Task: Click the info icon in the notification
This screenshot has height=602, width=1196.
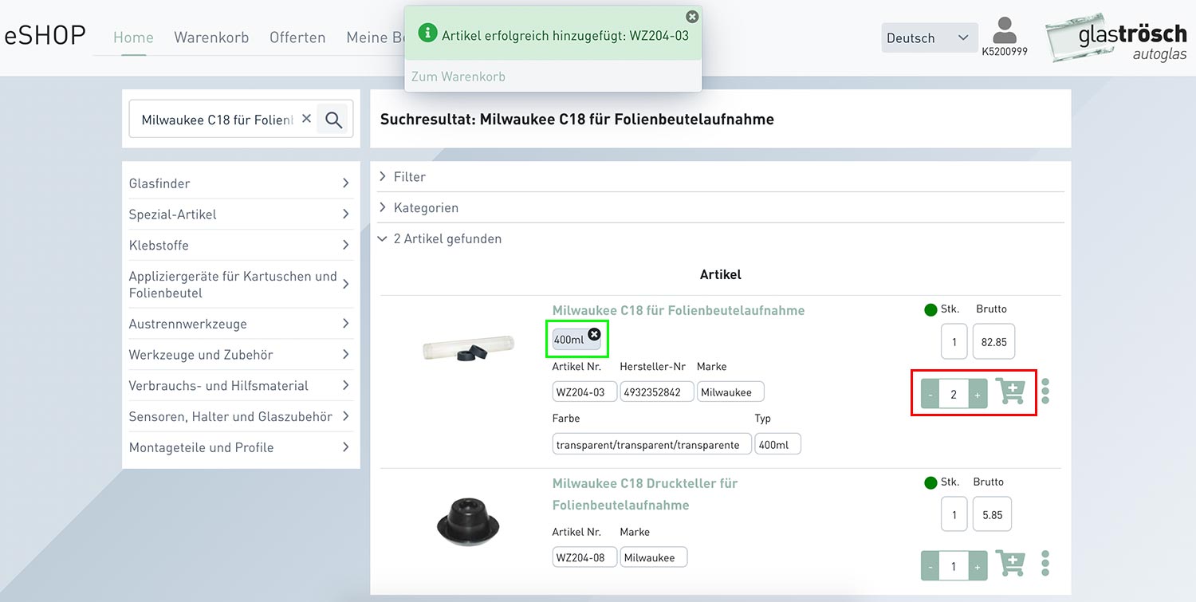Action: tap(428, 33)
